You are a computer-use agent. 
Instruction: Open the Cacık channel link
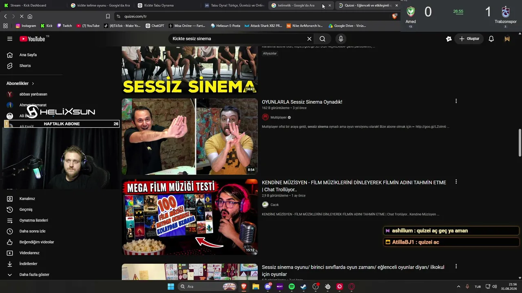pyautogui.click(x=274, y=205)
